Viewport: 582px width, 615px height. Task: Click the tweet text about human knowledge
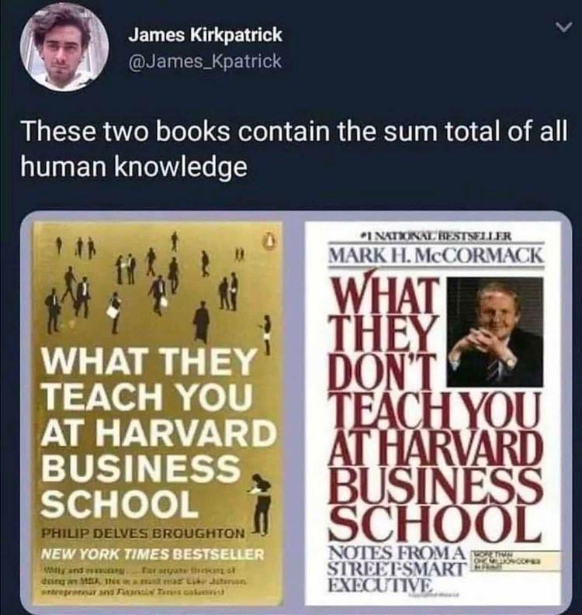[x=293, y=149]
